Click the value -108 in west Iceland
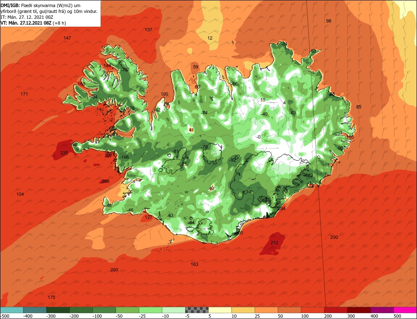Screen dimensions: 417x319 tap(124, 157)
